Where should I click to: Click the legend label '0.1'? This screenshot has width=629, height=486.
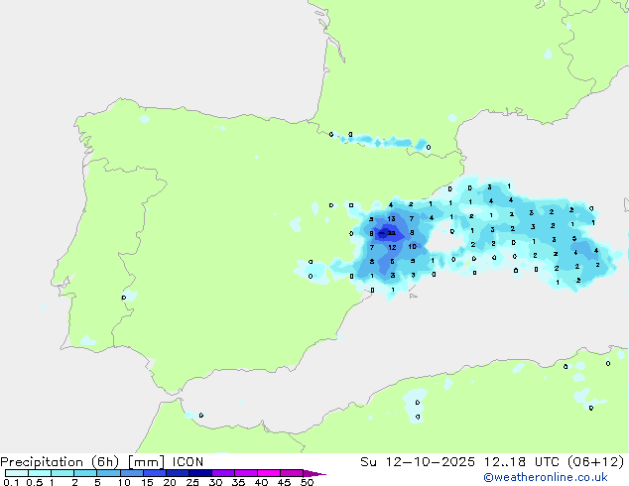pos(11,482)
